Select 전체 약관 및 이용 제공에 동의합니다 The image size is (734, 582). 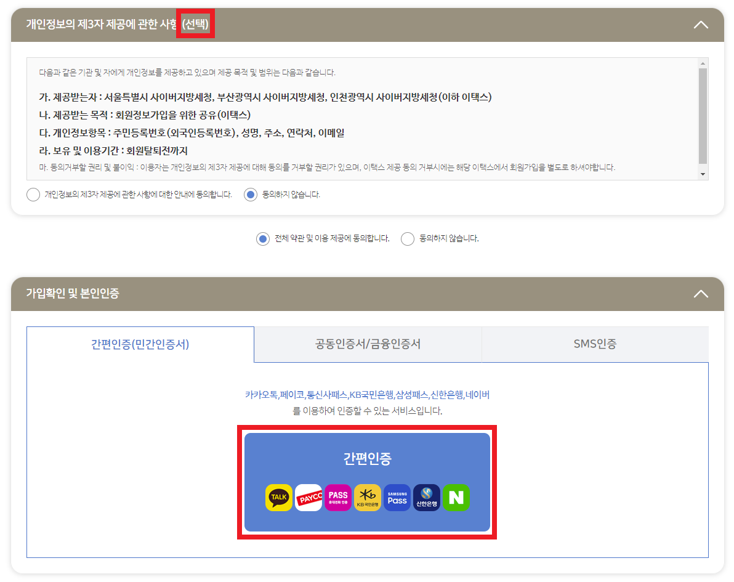(263, 239)
